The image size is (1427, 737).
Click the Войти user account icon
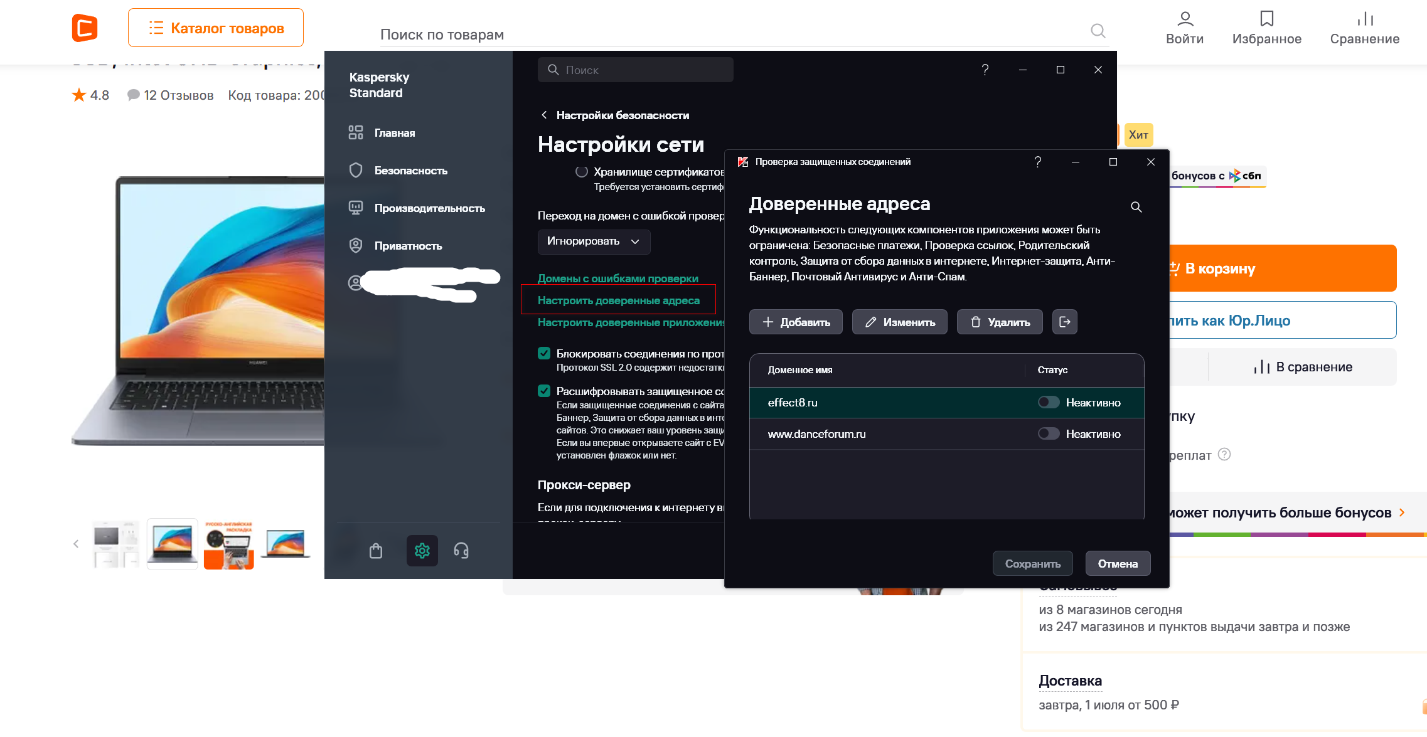[1185, 28]
